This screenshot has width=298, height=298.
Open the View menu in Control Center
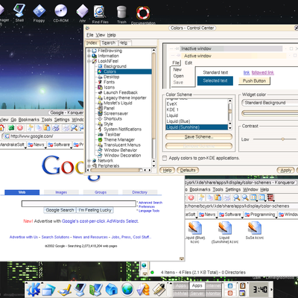[101, 35]
